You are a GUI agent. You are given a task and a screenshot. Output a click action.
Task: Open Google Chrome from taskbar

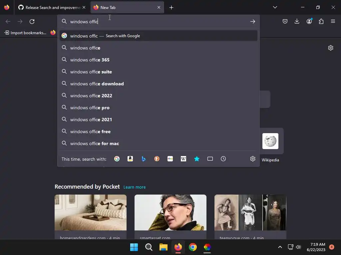click(193, 247)
